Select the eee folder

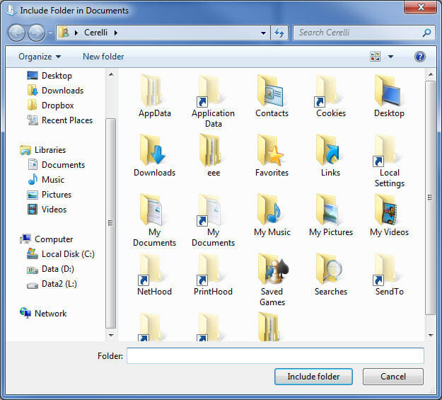tap(214, 155)
